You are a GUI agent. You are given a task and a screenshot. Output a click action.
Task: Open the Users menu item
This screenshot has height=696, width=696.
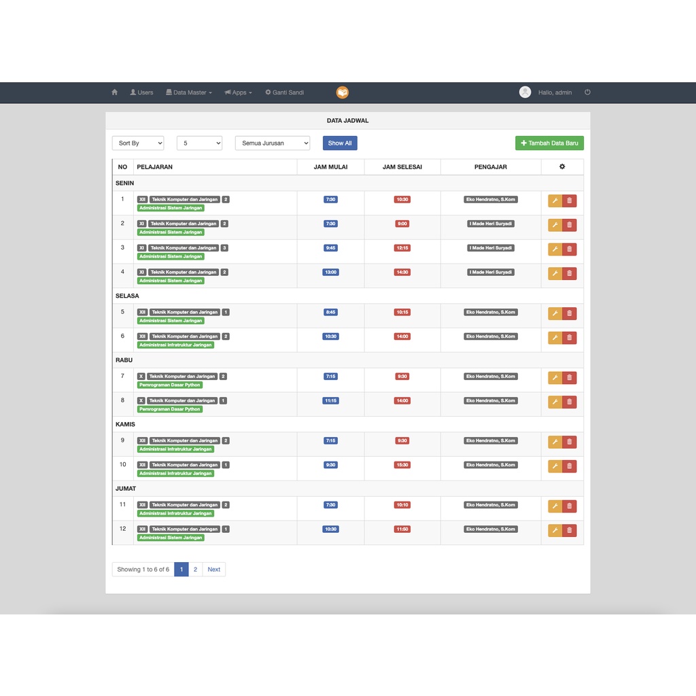coord(141,92)
